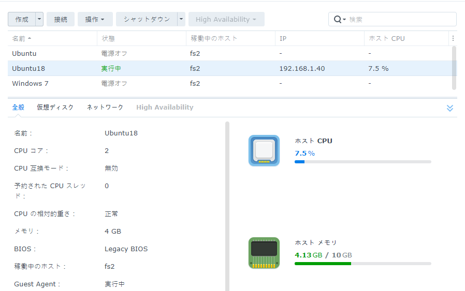Click the ホスト メモリ usage progress bar
The image size is (465, 291).
[x=362, y=264]
